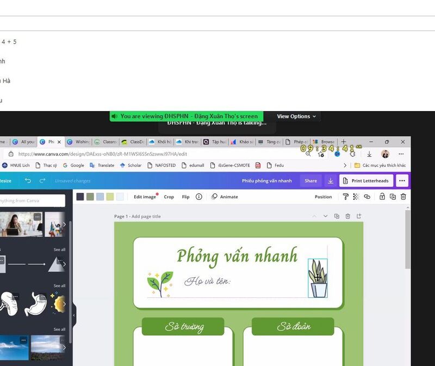Screen dimensions: 435x366
Task: Click the Share button
Action: 310,181
